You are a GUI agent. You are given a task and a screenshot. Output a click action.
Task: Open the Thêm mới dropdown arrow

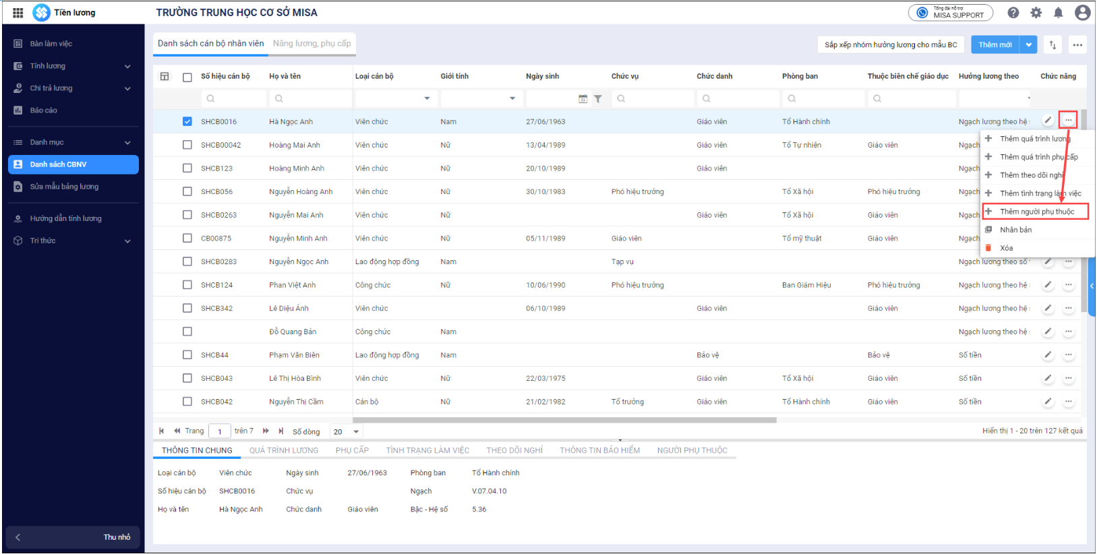click(x=1028, y=45)
